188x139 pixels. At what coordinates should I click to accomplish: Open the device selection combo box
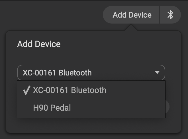pyautogui.click(x=91, y=73)
